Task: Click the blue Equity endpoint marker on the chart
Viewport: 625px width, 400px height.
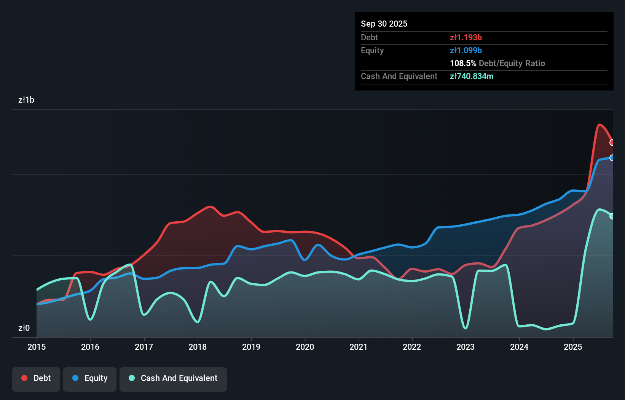Action: click(x=612, y=158)
